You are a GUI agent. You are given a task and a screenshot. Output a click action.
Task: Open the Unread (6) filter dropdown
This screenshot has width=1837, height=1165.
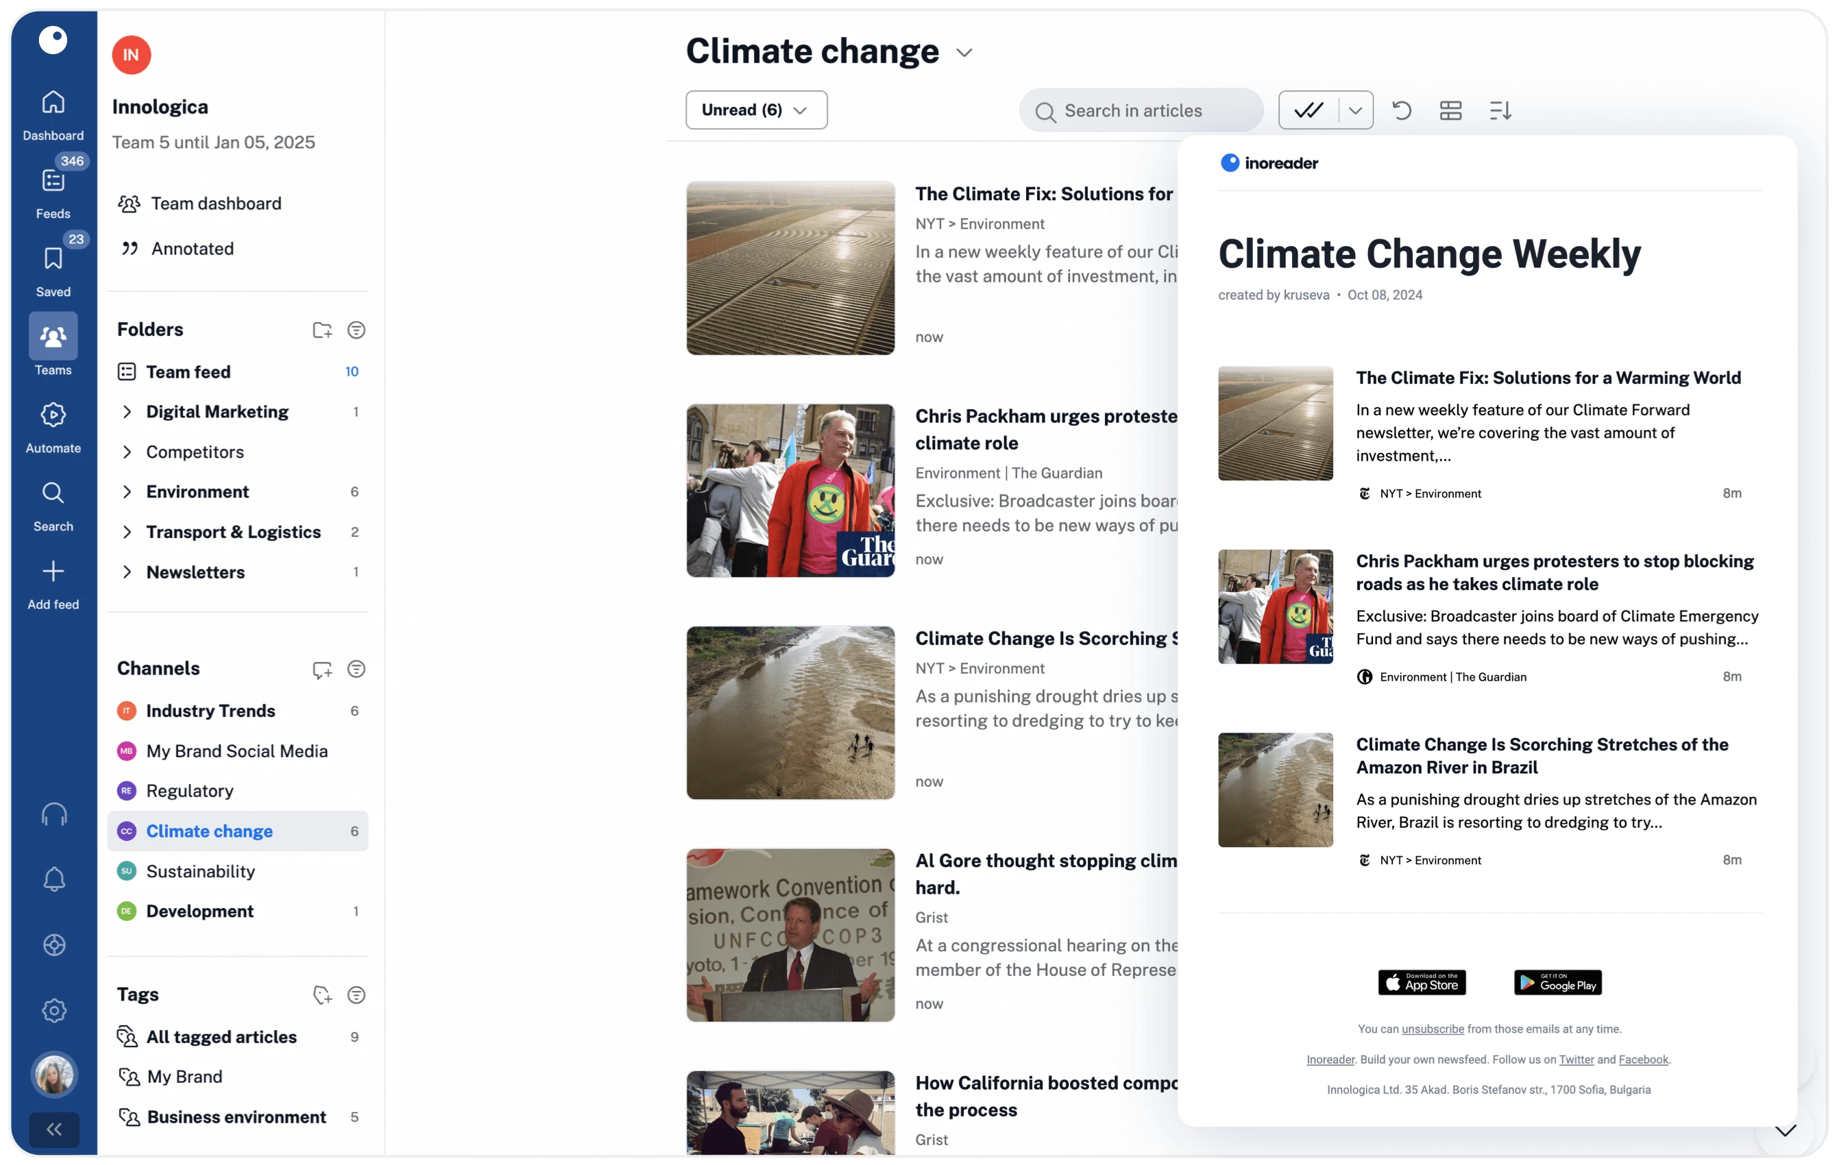(755, 110)
